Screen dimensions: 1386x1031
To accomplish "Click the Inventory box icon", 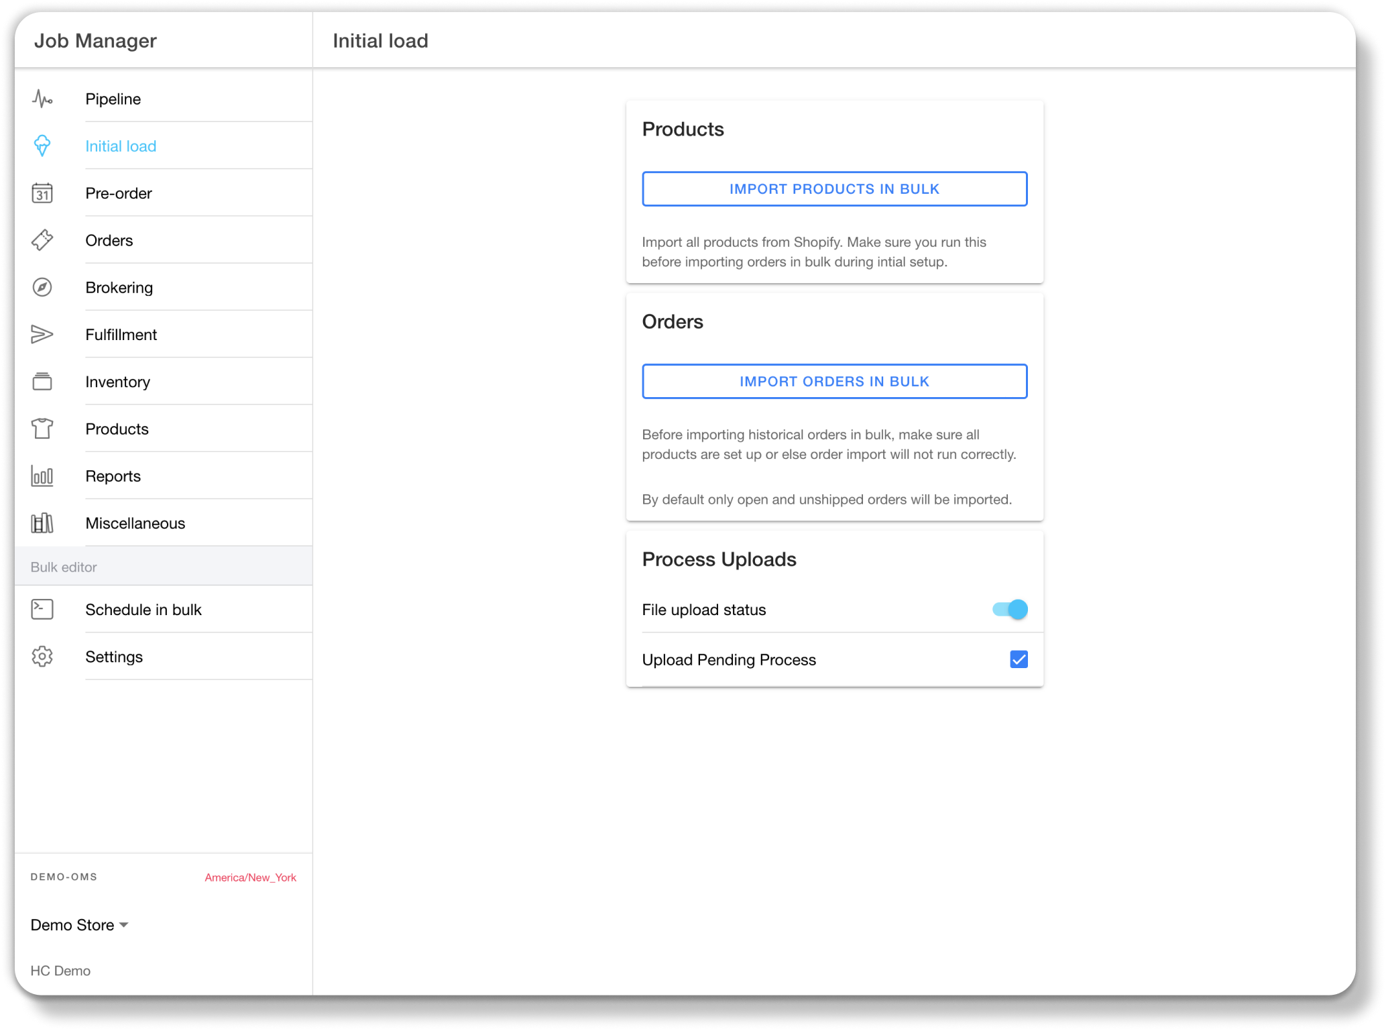I will click(42, 382).
